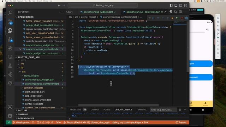The height and width of the screenshot is (127, 226).
Task: Open the Search view in activity bar
Action: (10, 13)
